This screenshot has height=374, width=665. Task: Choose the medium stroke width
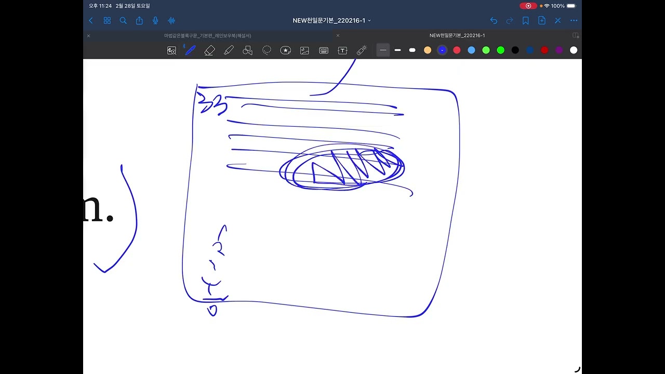click(397, 50)
